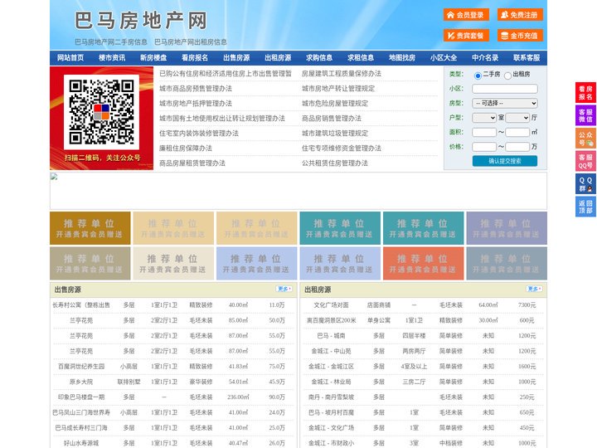
Task: Open the 贵宾套餐 VIP package button
Action: coord(466,36)
